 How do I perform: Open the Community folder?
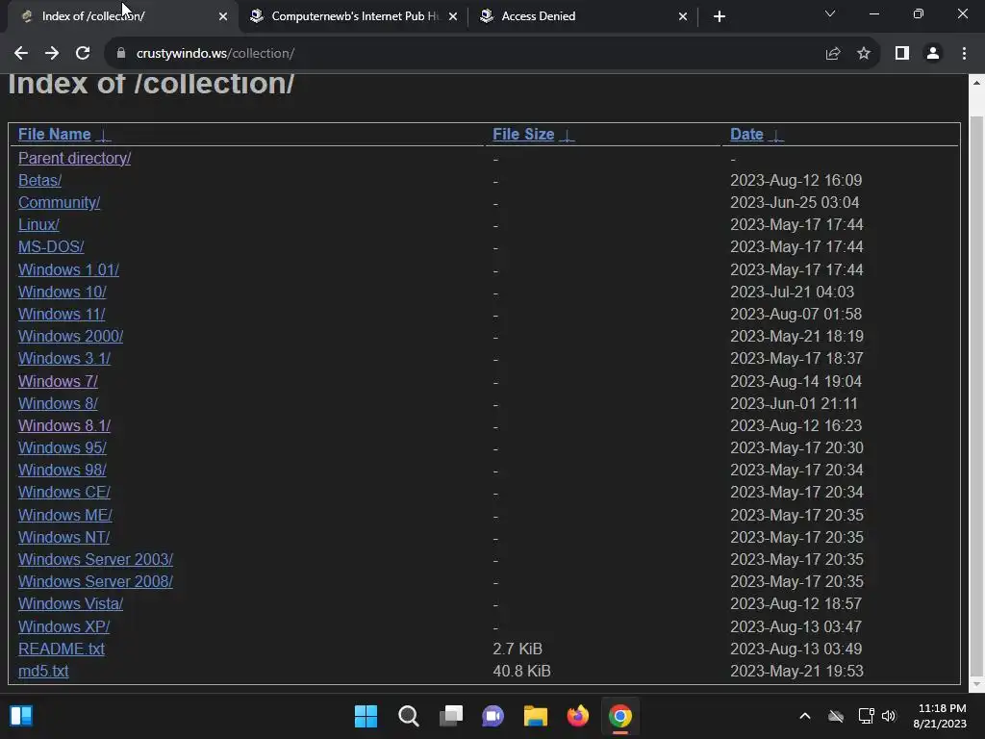[59, 202]
